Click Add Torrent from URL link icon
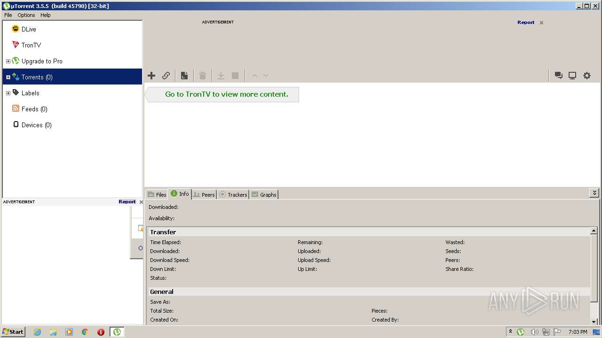 (x=166, y=76)
